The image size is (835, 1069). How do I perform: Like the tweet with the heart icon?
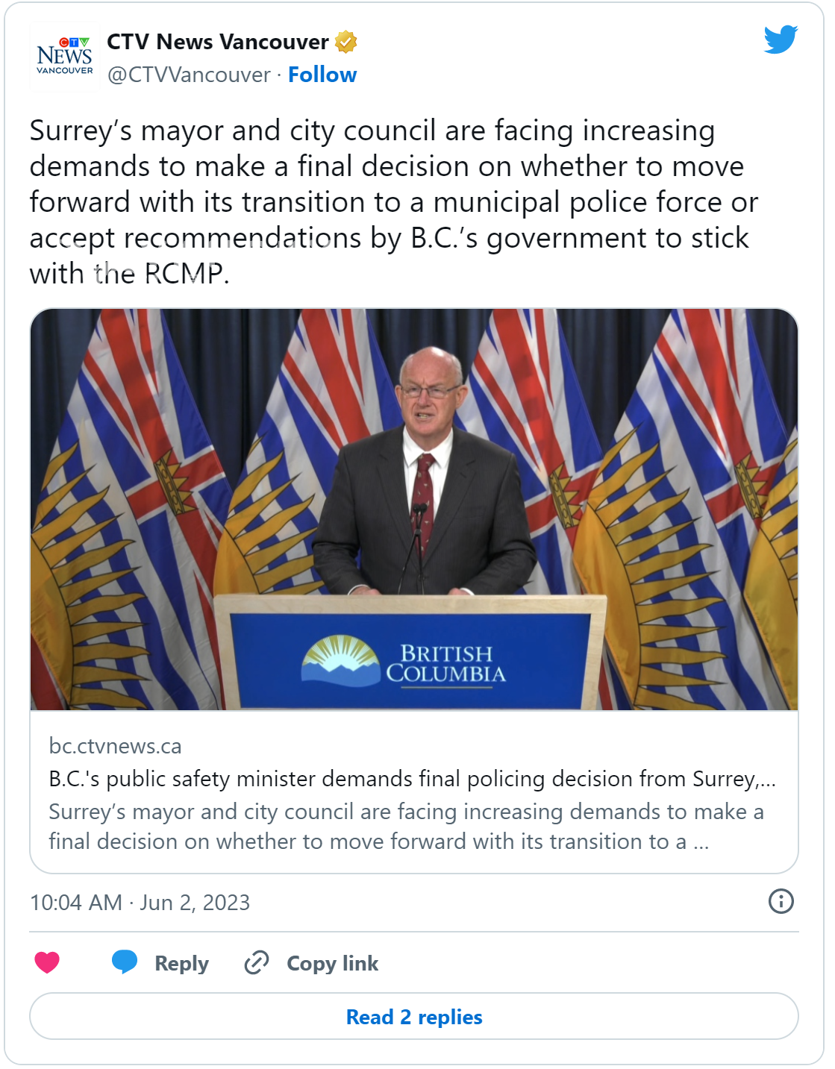tap(47, 962)
